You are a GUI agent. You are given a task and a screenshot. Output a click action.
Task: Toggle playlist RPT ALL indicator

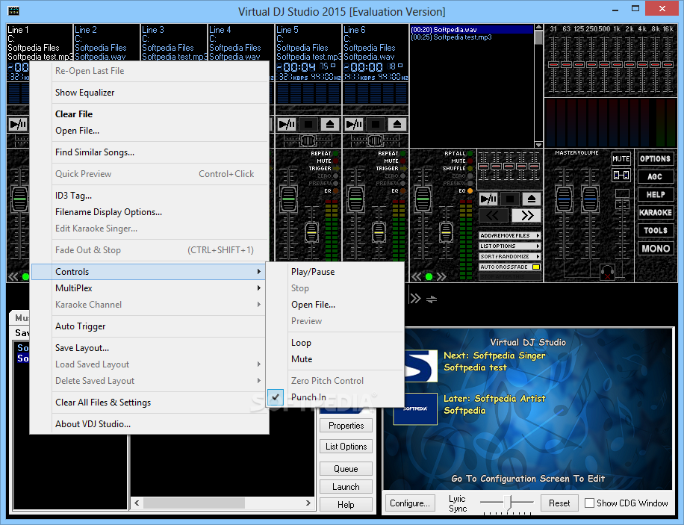tap(470, 154)
